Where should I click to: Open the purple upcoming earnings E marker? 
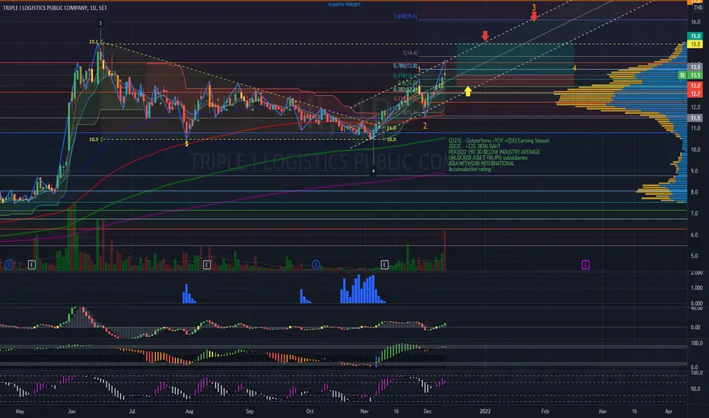point(585,264)
